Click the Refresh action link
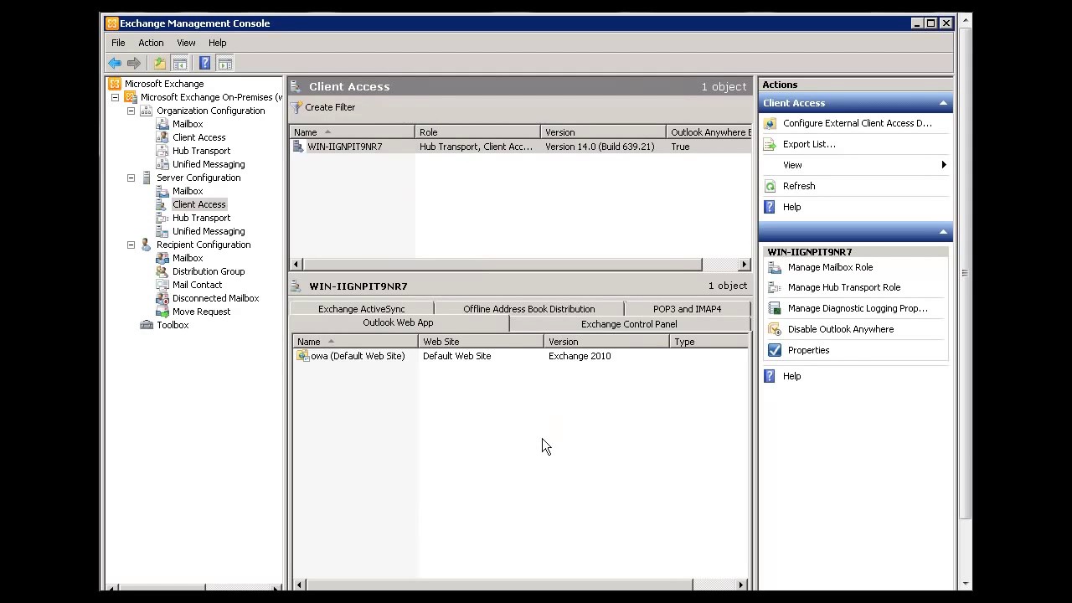The height and width of the screenshot is (603, 1072). click(x=799, y=186)
